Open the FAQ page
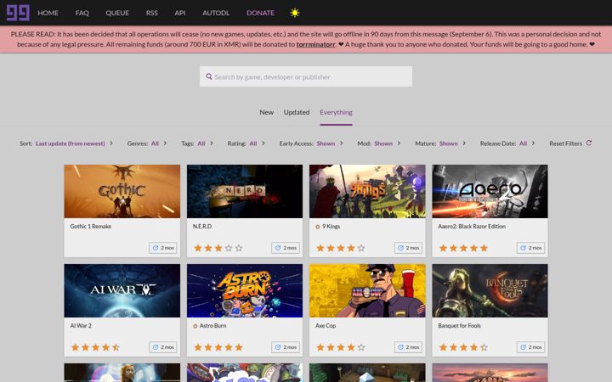 (82, 13)
